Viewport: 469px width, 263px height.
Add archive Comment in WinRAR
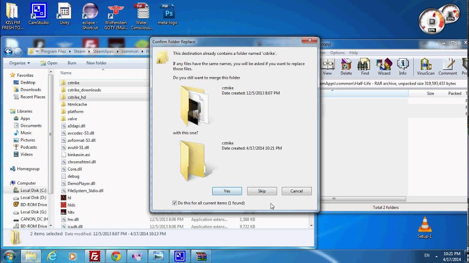(x=448, y=67)
